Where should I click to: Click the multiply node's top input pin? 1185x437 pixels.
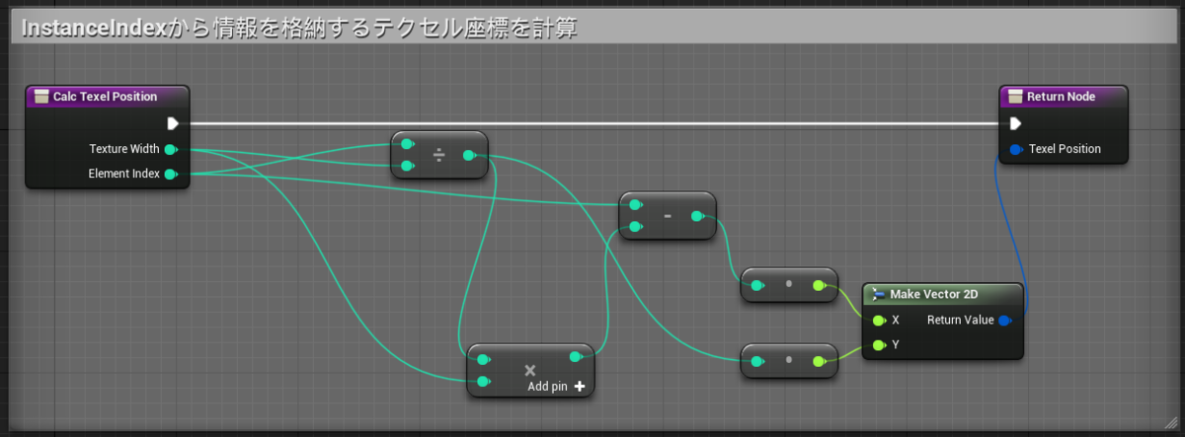(483, 357)
